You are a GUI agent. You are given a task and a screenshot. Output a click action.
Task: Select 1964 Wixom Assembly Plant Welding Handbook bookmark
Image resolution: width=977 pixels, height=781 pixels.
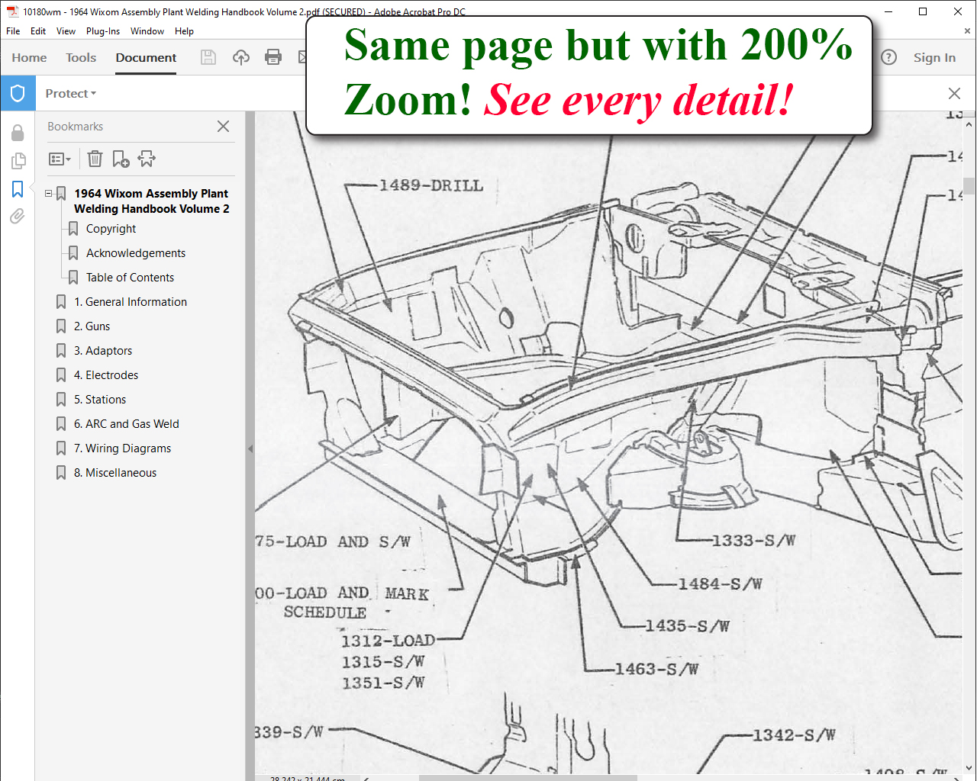point(151,201)
